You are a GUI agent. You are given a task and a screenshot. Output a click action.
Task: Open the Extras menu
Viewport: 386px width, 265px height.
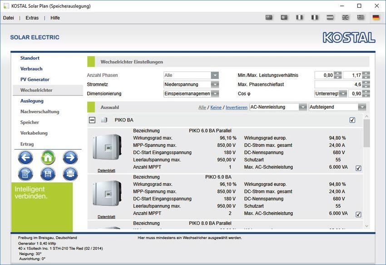pyautogui.click(x=32, y=18)
